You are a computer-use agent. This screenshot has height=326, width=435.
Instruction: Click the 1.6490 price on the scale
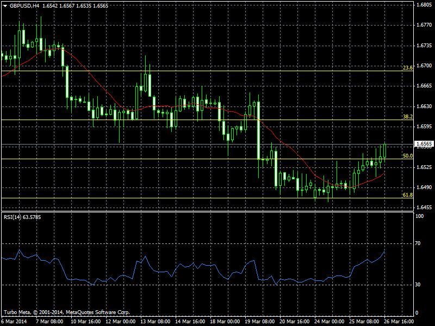coord(424,187)
